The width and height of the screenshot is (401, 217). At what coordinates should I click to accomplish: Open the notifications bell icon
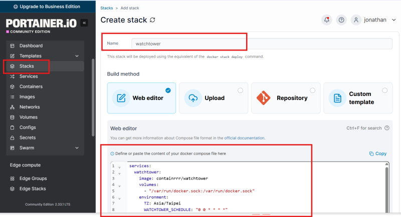coord(327,20)
